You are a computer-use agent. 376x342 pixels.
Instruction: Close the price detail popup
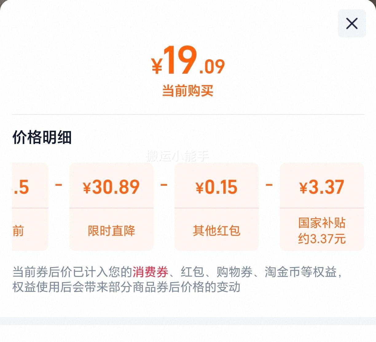pos(352,23)
